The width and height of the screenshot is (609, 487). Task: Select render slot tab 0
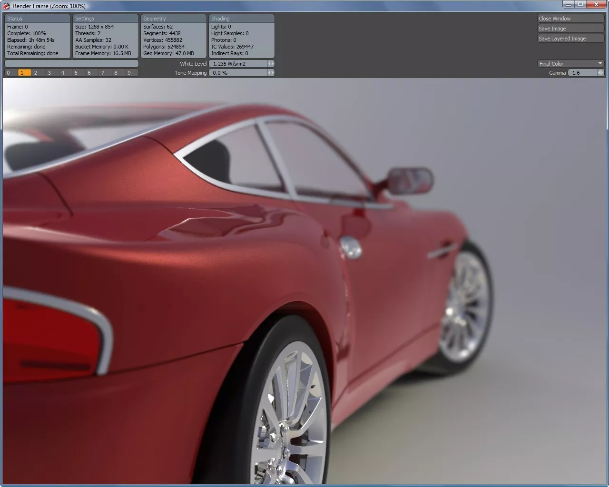pos(8,72)
